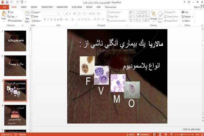Screen dimensions: 204x136
Task: Click Convert to SmartArt
Action: 117,21
